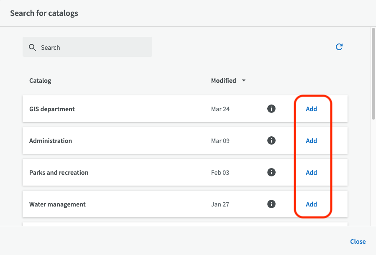Image resolution: width=376 pixels, height=255 pixels.
Task: View Water management info icon
Action: pyautogui.click(x=271, y=204)
